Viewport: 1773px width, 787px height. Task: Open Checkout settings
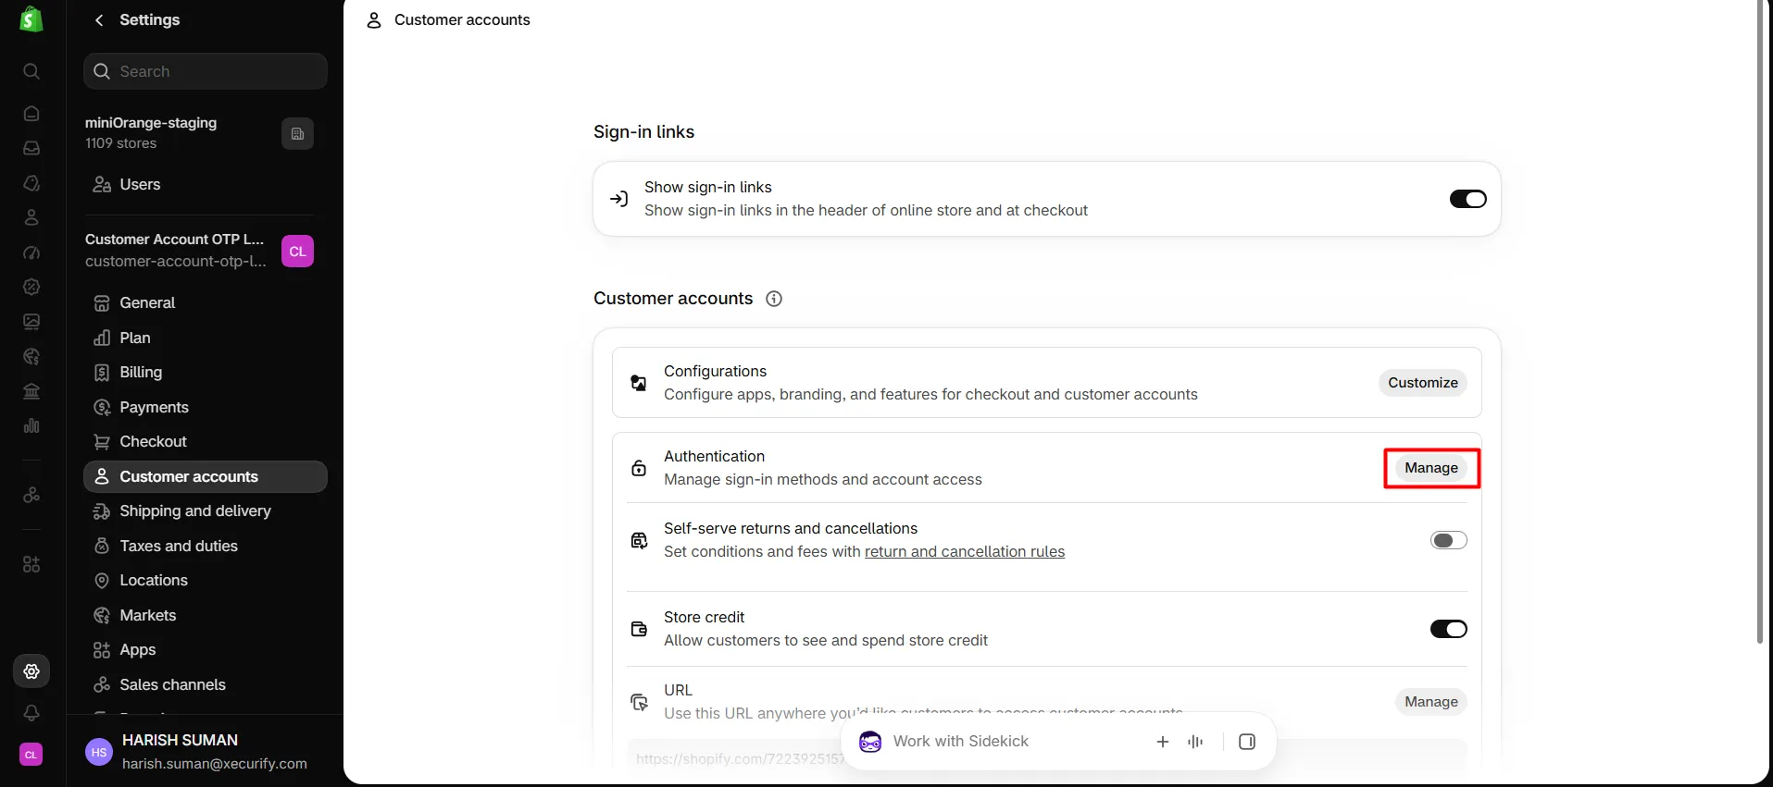[x=205, y=442]
